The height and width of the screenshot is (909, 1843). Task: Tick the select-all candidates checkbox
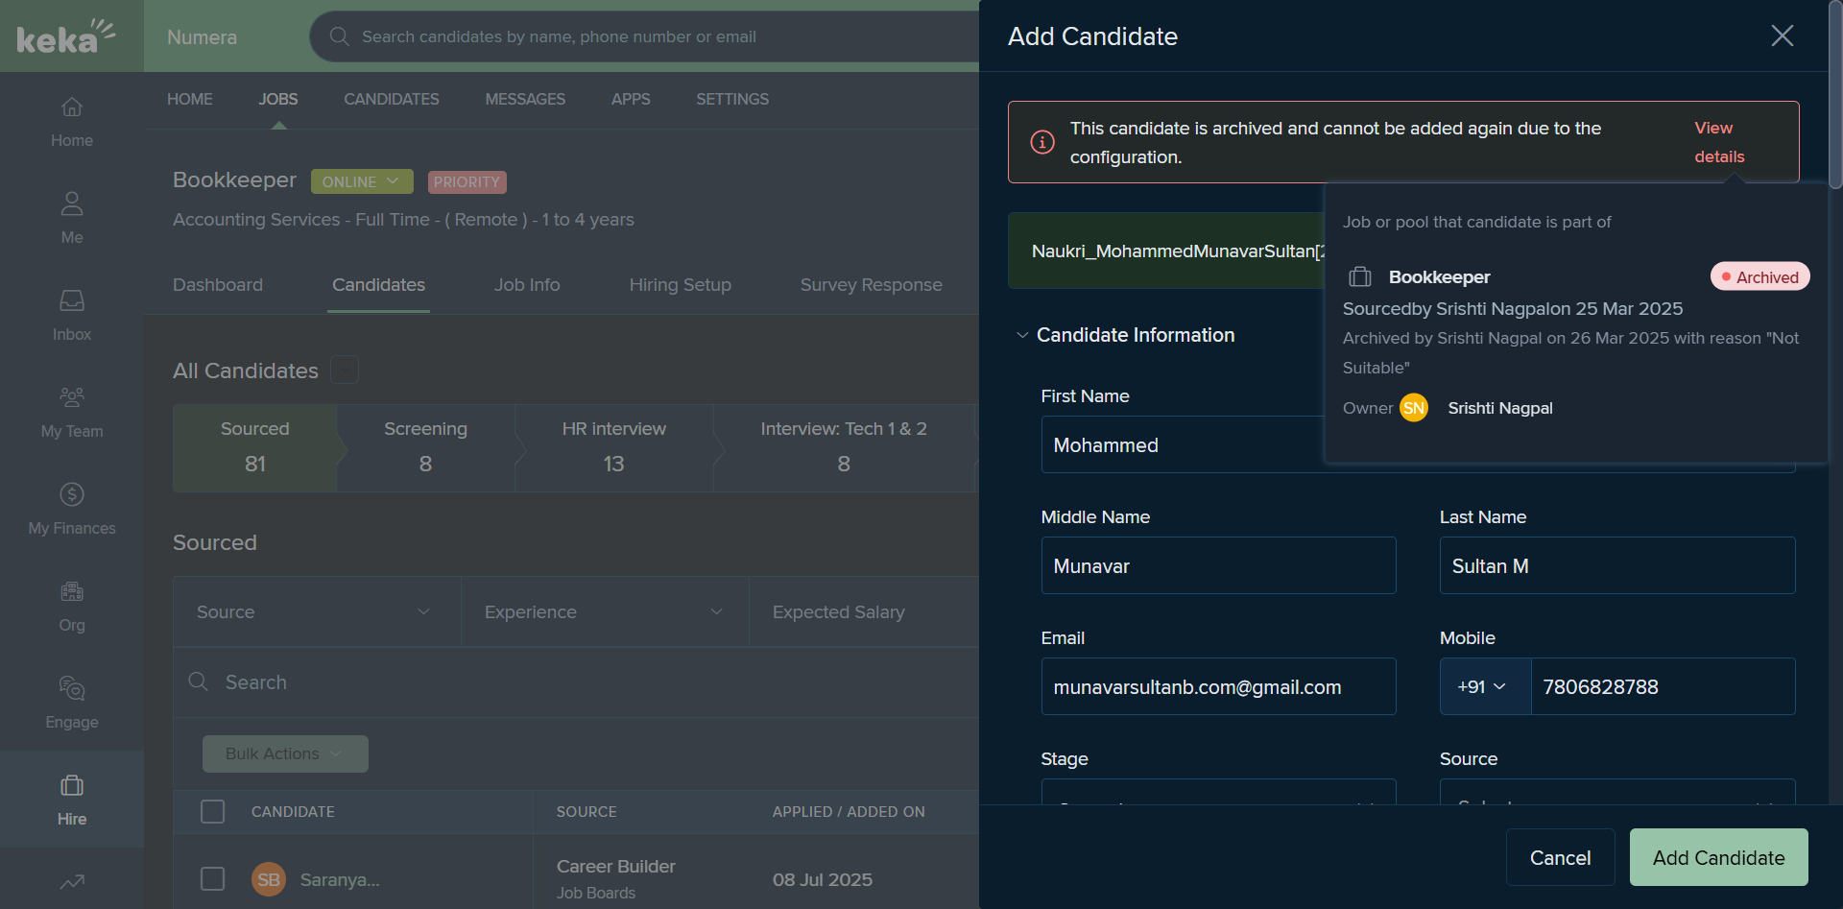click(x=213, y=811)
